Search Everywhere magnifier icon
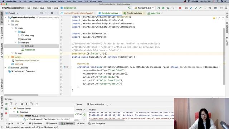Image resolution: width=229 pixels, height=129 pixels. tap(226, 8)
